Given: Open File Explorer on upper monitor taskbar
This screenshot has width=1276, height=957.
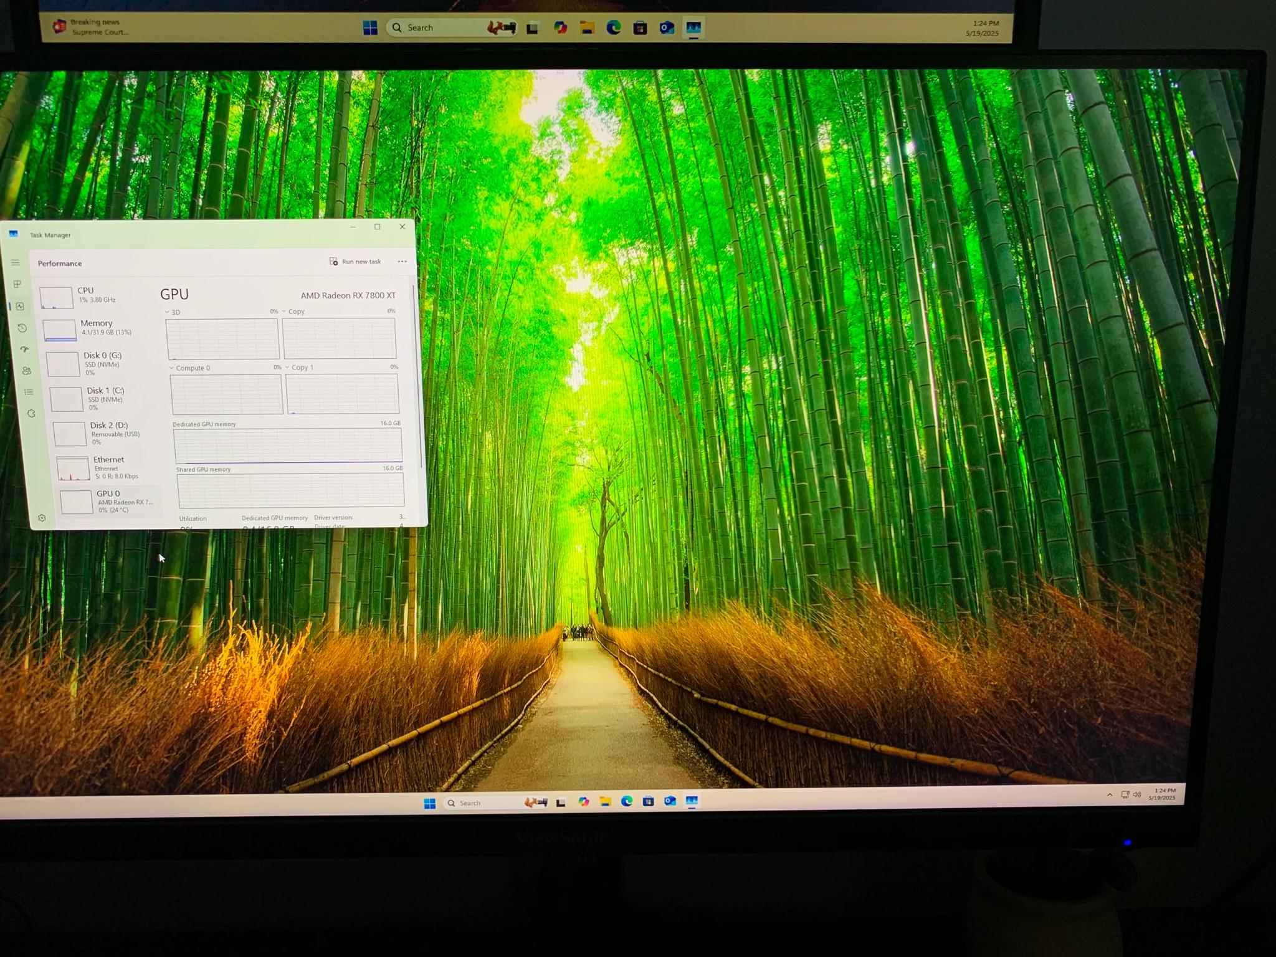Looking at the screenshot, I should [587, 27].
